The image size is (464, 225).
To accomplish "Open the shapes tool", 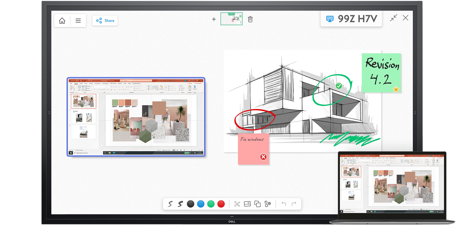I will 268,204.
